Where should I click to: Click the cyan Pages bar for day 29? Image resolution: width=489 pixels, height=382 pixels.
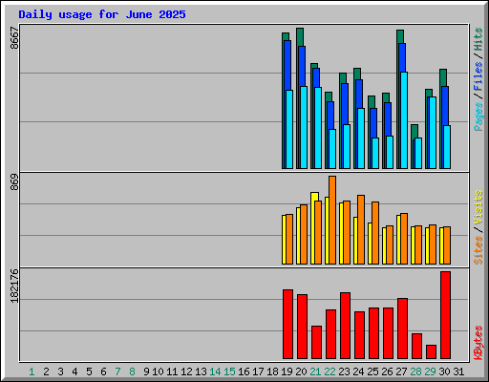point(433,133)
